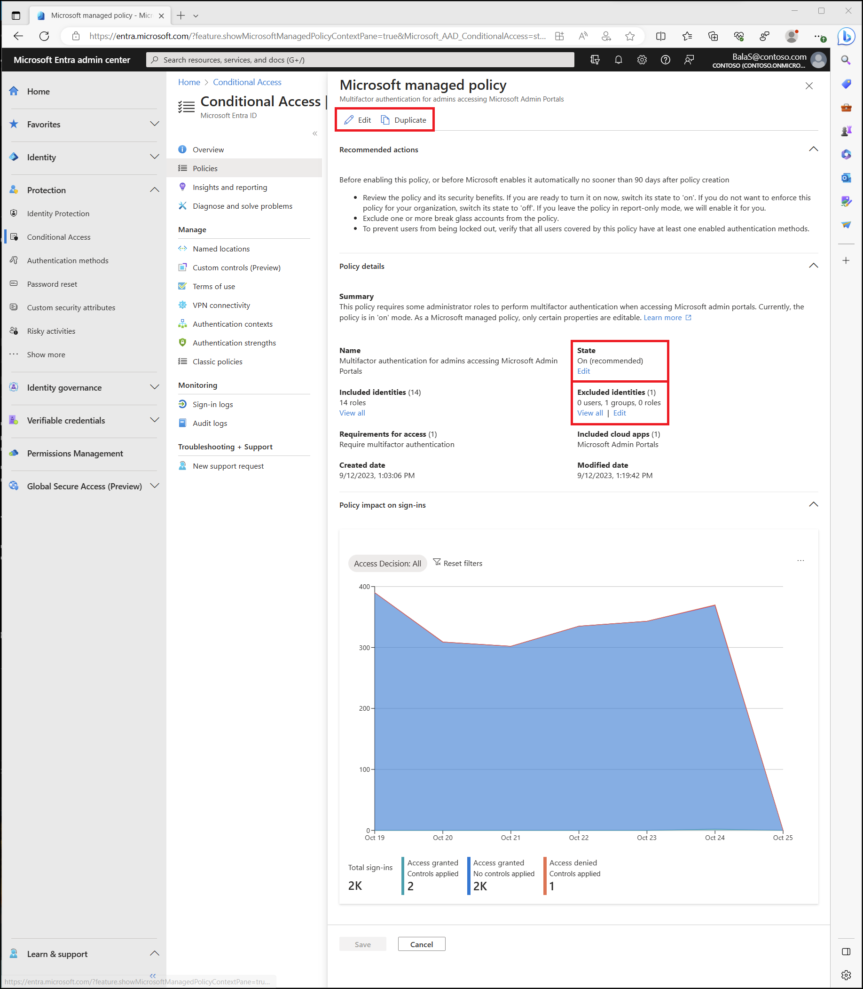Open the settings gear in Entra header
The image size is (863, 989).
(642, 60)
